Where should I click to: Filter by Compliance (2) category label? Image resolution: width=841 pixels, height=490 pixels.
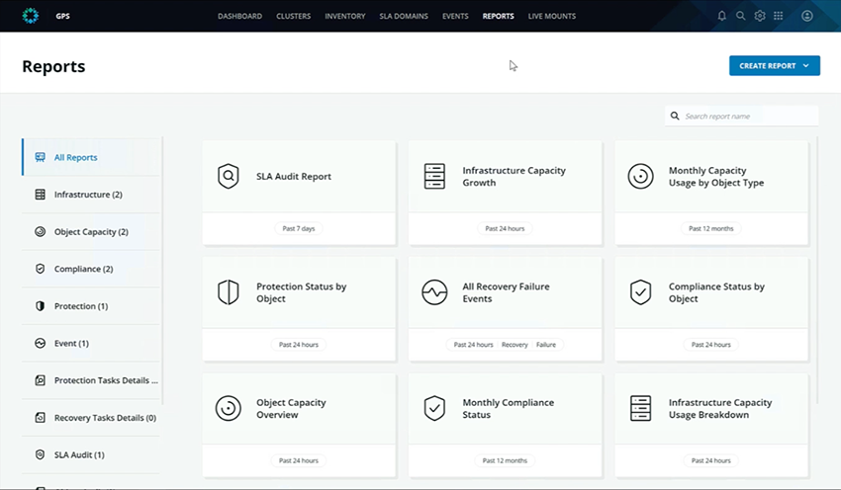click(84, 269)
